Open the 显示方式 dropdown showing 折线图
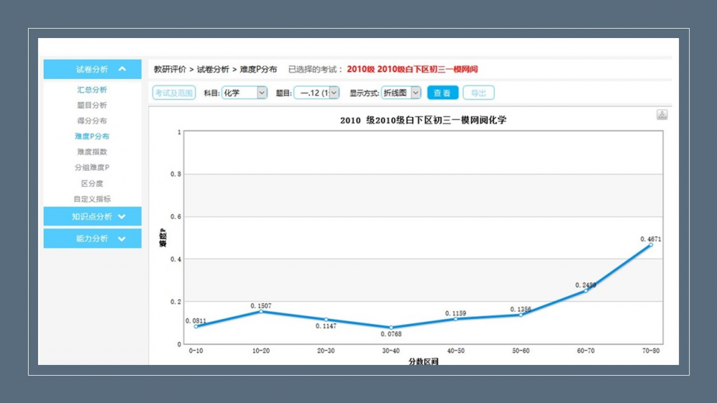Screen dimensions: 717x403 tap(401, 93)
